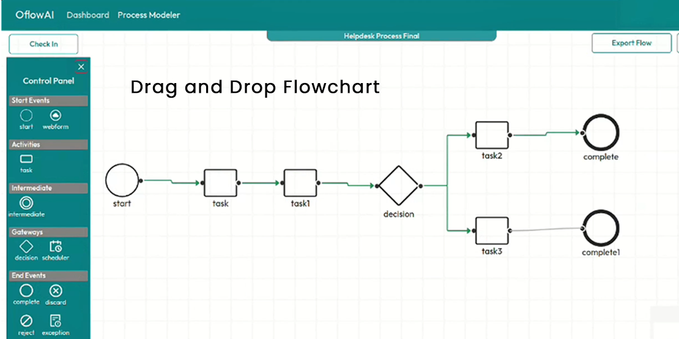Screen dimensions: 679x339
Task: Pick the task activity icon in Control Panel
Action: 26,159
